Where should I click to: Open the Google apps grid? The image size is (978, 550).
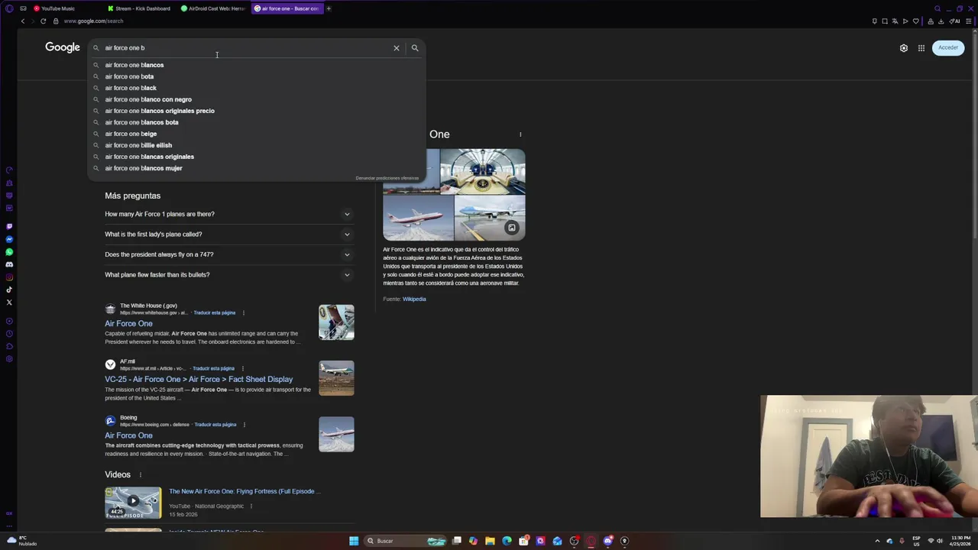[921, 48]
